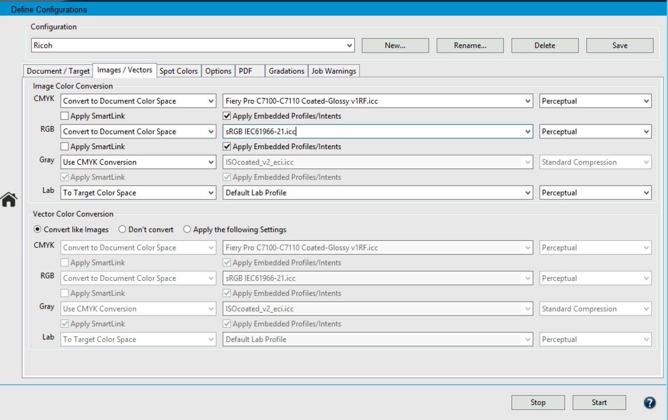This screenshot has width=668, height=420.
Task: Open the Fiery Pro C7100 profile dropdown
Action: point(527,101)
